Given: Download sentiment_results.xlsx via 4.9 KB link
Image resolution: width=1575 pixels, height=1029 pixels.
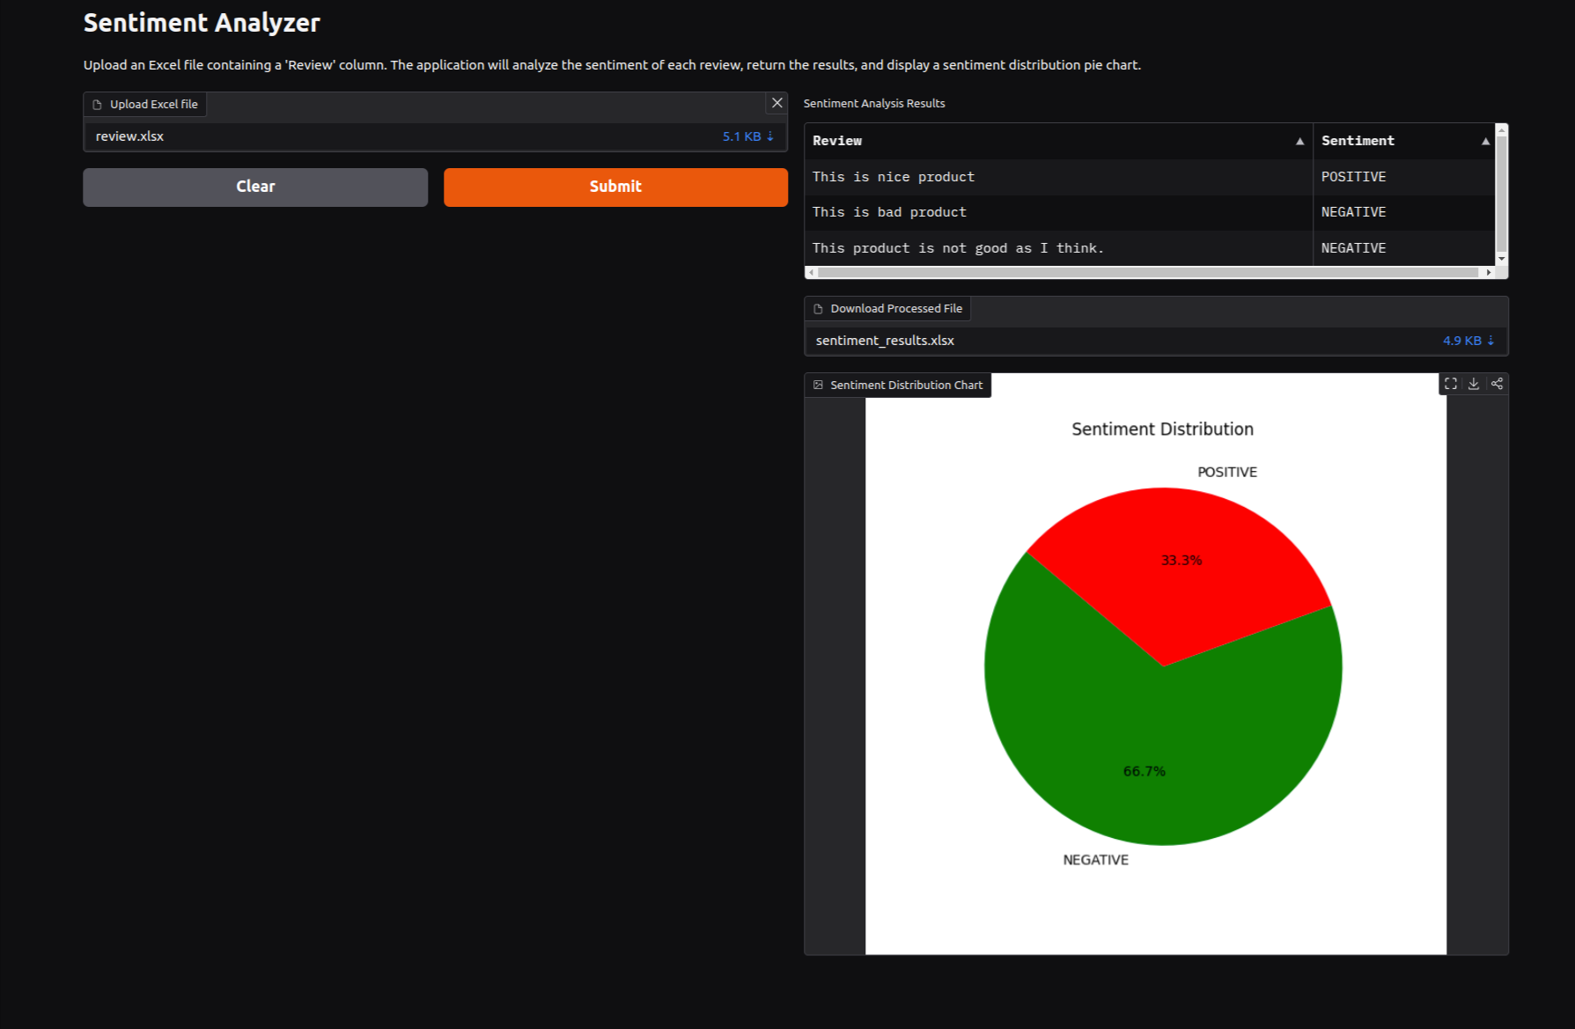Looking at the screenshot, I should click(1468, 341).
